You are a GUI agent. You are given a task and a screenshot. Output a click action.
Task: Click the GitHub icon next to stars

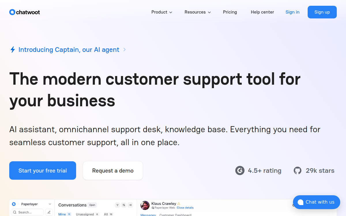click(298, 170)
